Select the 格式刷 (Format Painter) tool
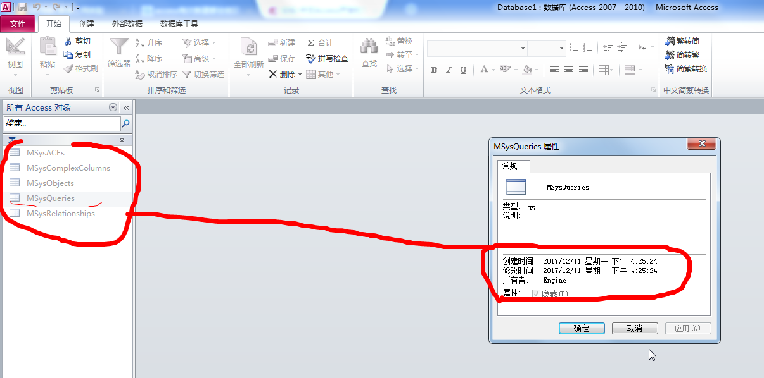This screenshot has width=764, height=378. pyautogui.click(x=80, y=68)
